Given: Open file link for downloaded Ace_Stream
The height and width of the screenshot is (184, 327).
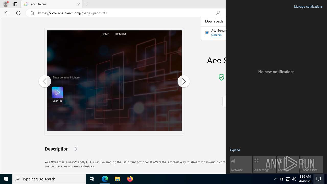Looking at the screenshot, I should click(216, 35).
